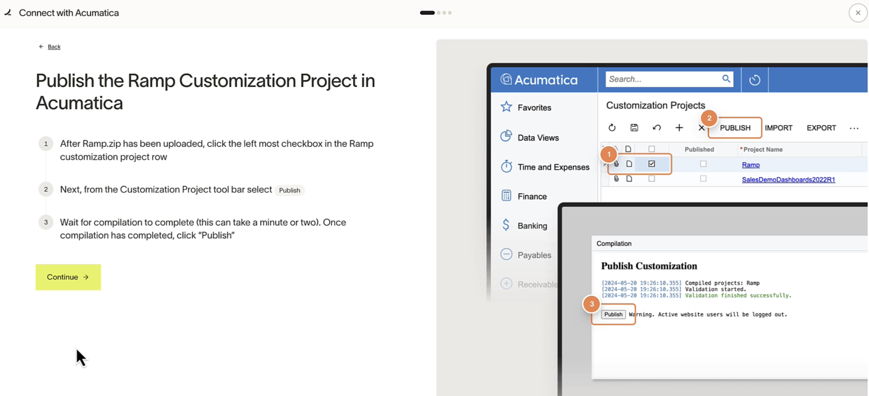869x396 pixels.
Task: Toggle the checked checkbox in Ramp row
Action: point(651,164)
